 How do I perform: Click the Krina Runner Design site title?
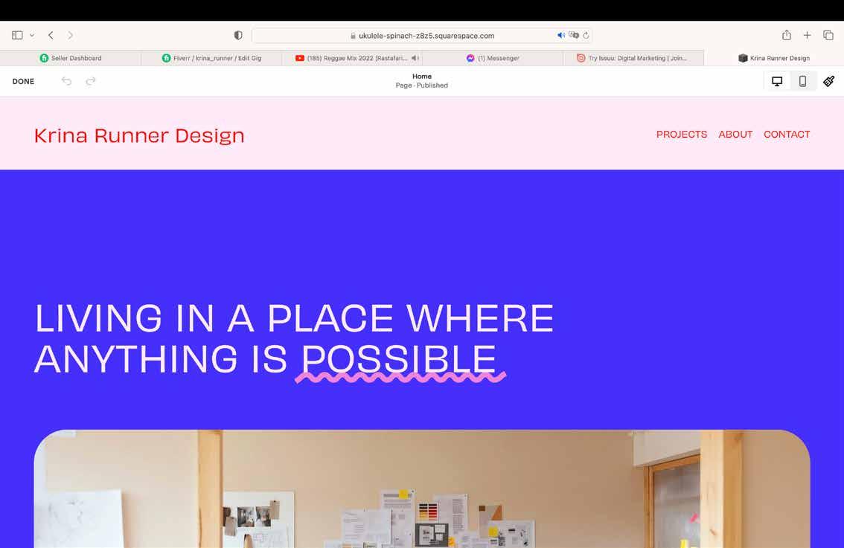pos(139,135)
